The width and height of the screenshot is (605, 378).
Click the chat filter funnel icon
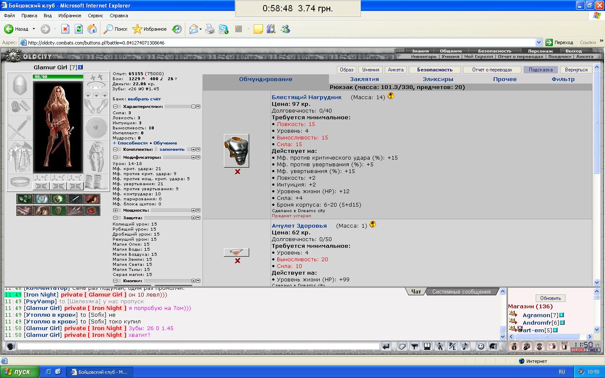pos(414,346)
